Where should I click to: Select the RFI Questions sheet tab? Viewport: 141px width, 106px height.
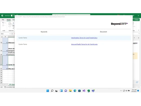point(12,84)
